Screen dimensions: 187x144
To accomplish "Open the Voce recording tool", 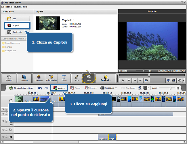I will 77,78.
